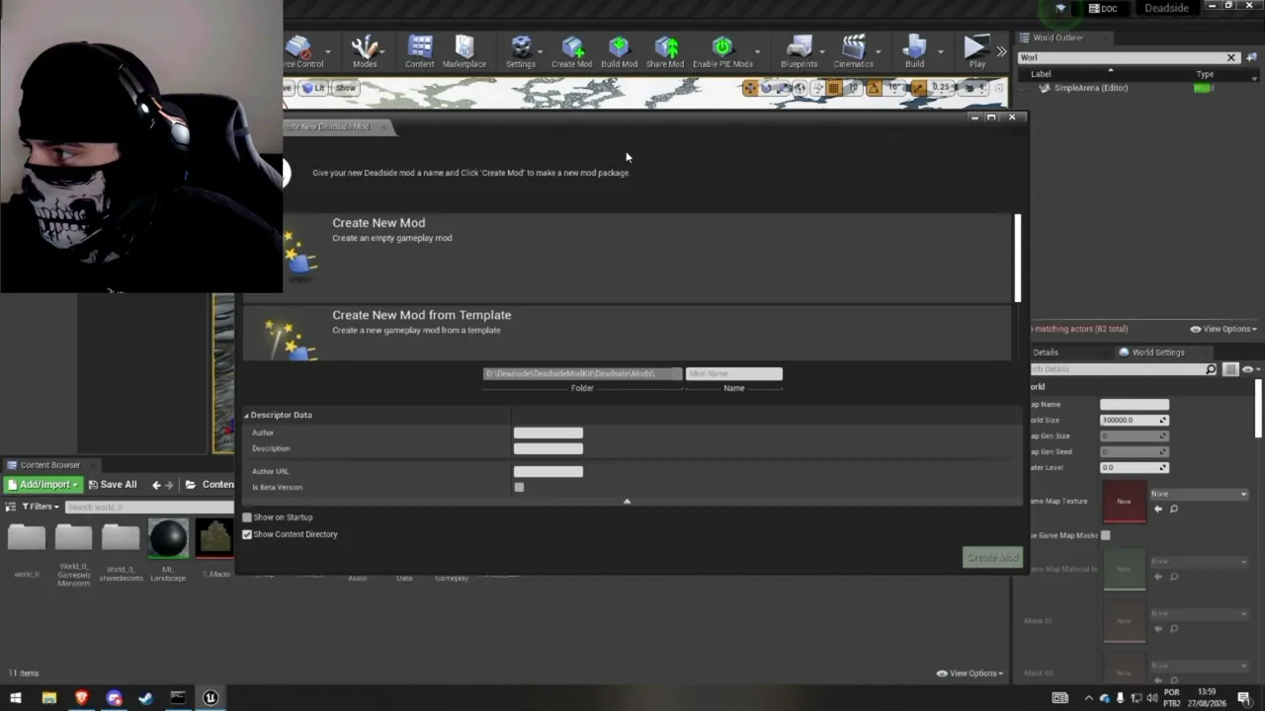This screenshot has height=711, width=1265.
Task: Click the Unreal Engine taskbar icon
Action: pos(211,698)
